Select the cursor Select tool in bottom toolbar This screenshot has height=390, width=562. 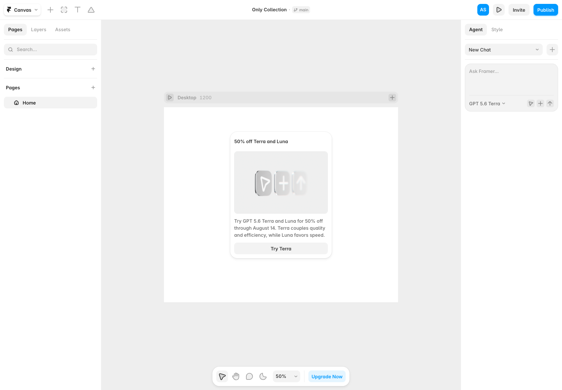pos(222,376)
